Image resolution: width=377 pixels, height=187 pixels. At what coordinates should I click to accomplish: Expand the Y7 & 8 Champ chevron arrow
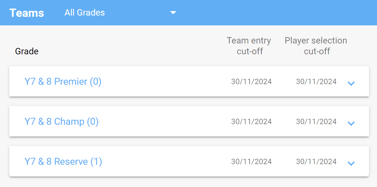(351, 123)
